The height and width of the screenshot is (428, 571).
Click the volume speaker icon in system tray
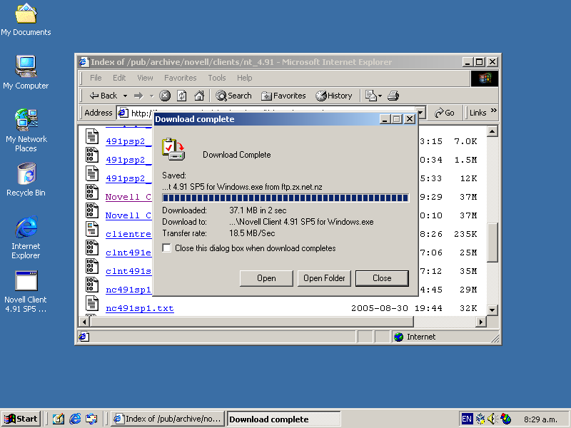point(492,419)
